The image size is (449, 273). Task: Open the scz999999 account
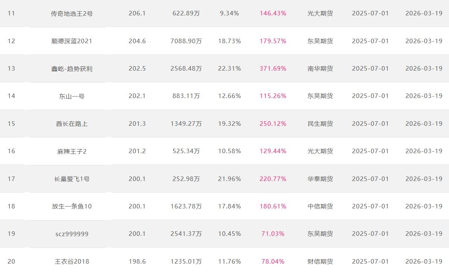click(x=72, y=234)
